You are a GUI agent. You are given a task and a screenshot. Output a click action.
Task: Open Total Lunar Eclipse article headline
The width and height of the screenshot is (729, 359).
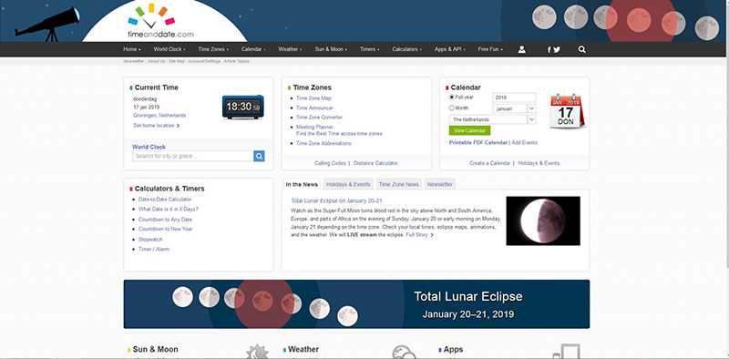(336, 200)
